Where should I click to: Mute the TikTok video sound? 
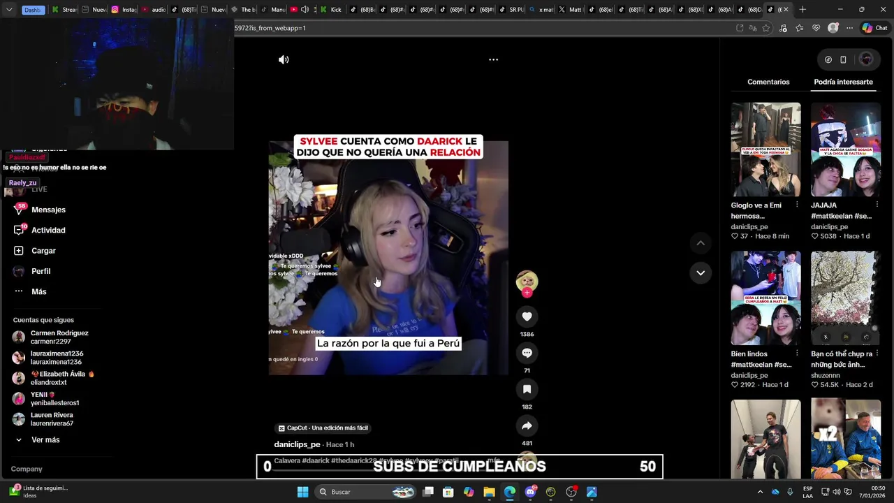pos(284,59)
